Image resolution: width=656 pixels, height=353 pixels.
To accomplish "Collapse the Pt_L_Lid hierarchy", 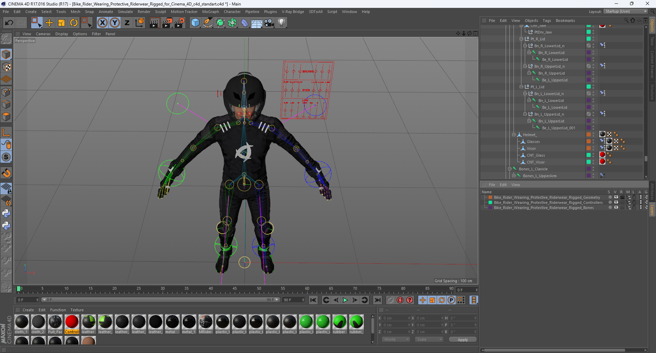I will pos(521,87).
